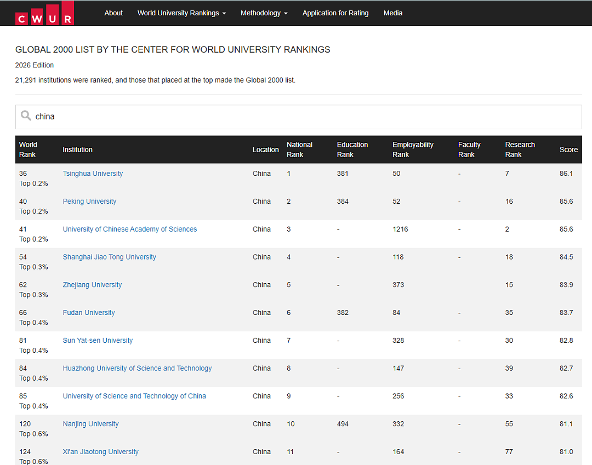Click the Location column header
The image size is (592, 465).
pyautogui.click(x=266, y=150)
